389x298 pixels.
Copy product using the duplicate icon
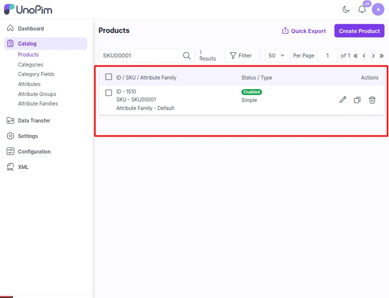click(357, 100)
